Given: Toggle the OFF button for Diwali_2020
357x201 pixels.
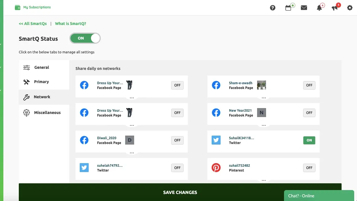Looking at the screenshot, I should tap(177, 140).
